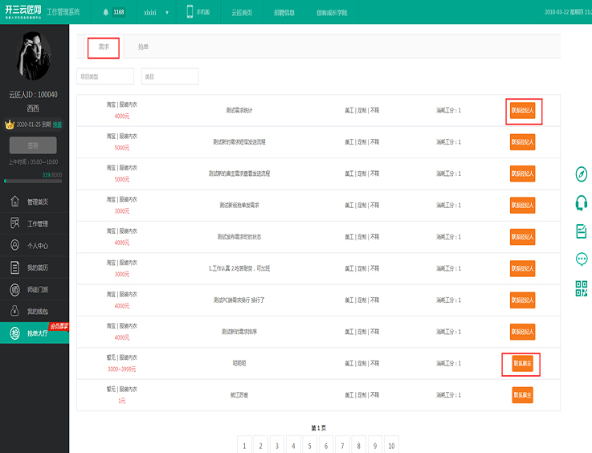
Task: Open the 师徒门派 sidebar icon
Action: click(14, 289)
